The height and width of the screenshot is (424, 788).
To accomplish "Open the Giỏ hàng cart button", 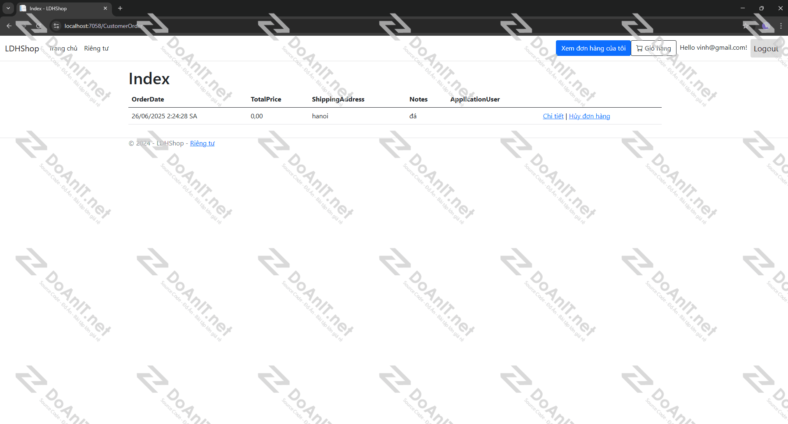I will (x=653, y=48).
